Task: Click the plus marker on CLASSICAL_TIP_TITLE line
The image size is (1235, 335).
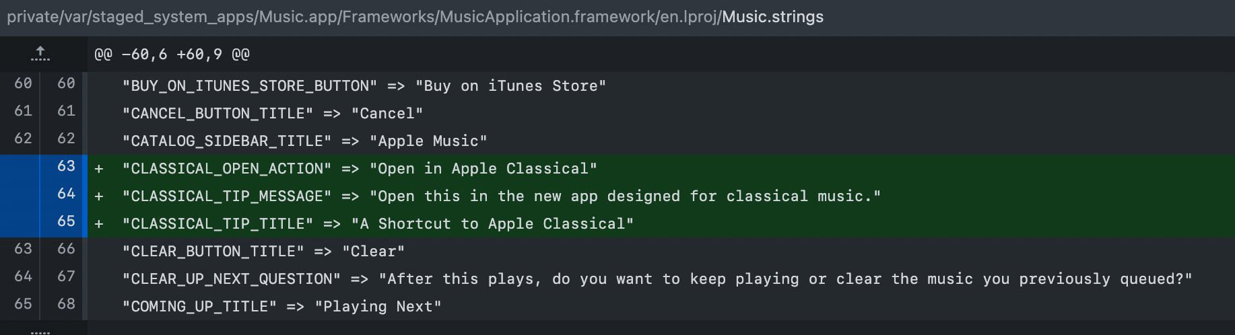Action: click(x=99, y=224)
